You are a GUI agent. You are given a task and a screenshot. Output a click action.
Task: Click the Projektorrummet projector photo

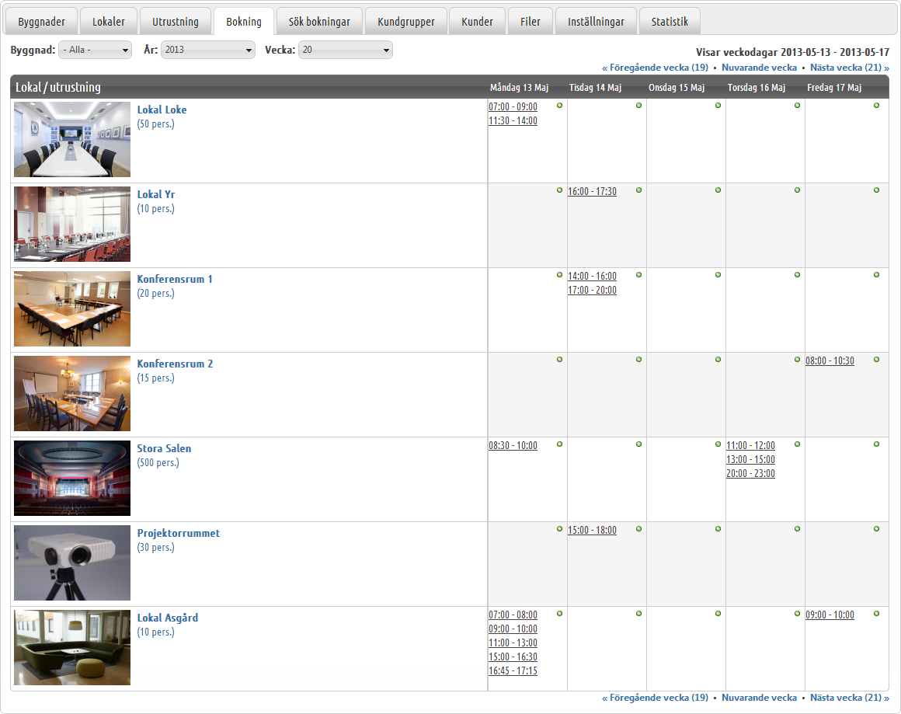pyautogui.click(x=72, y=562)
